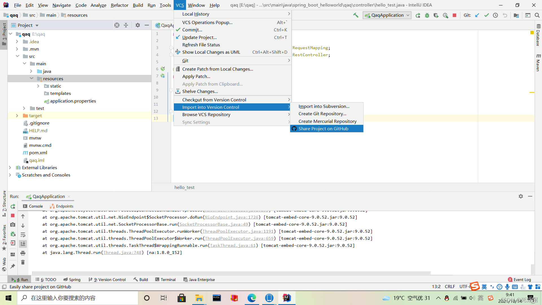Switch to Endpoints tab in Run panel
Image resolution: width=542 pixels, height=305 pixels.
62,206
